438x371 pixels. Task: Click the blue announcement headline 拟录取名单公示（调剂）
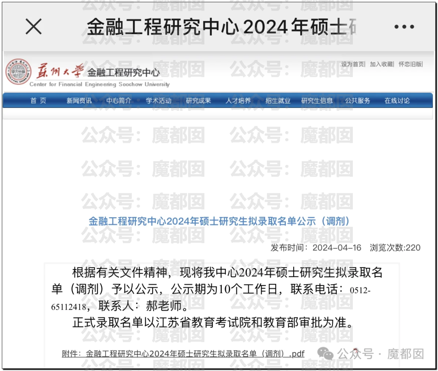pos(219,221)
